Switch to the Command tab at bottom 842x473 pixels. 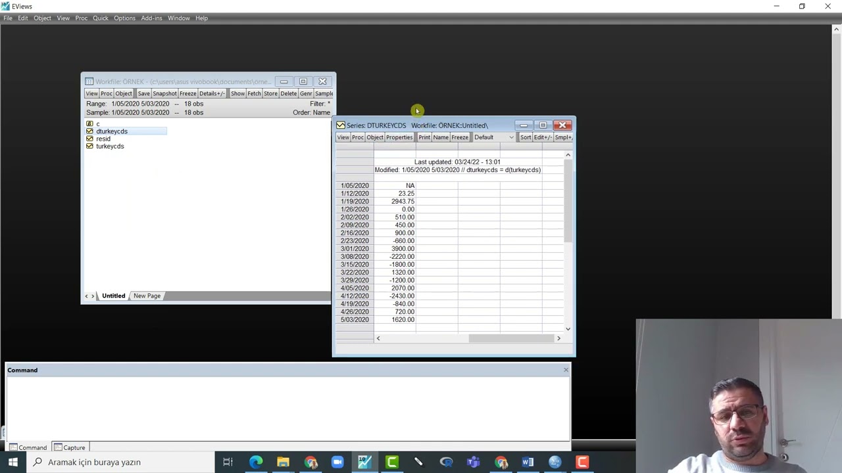click(x=28, y=447)
